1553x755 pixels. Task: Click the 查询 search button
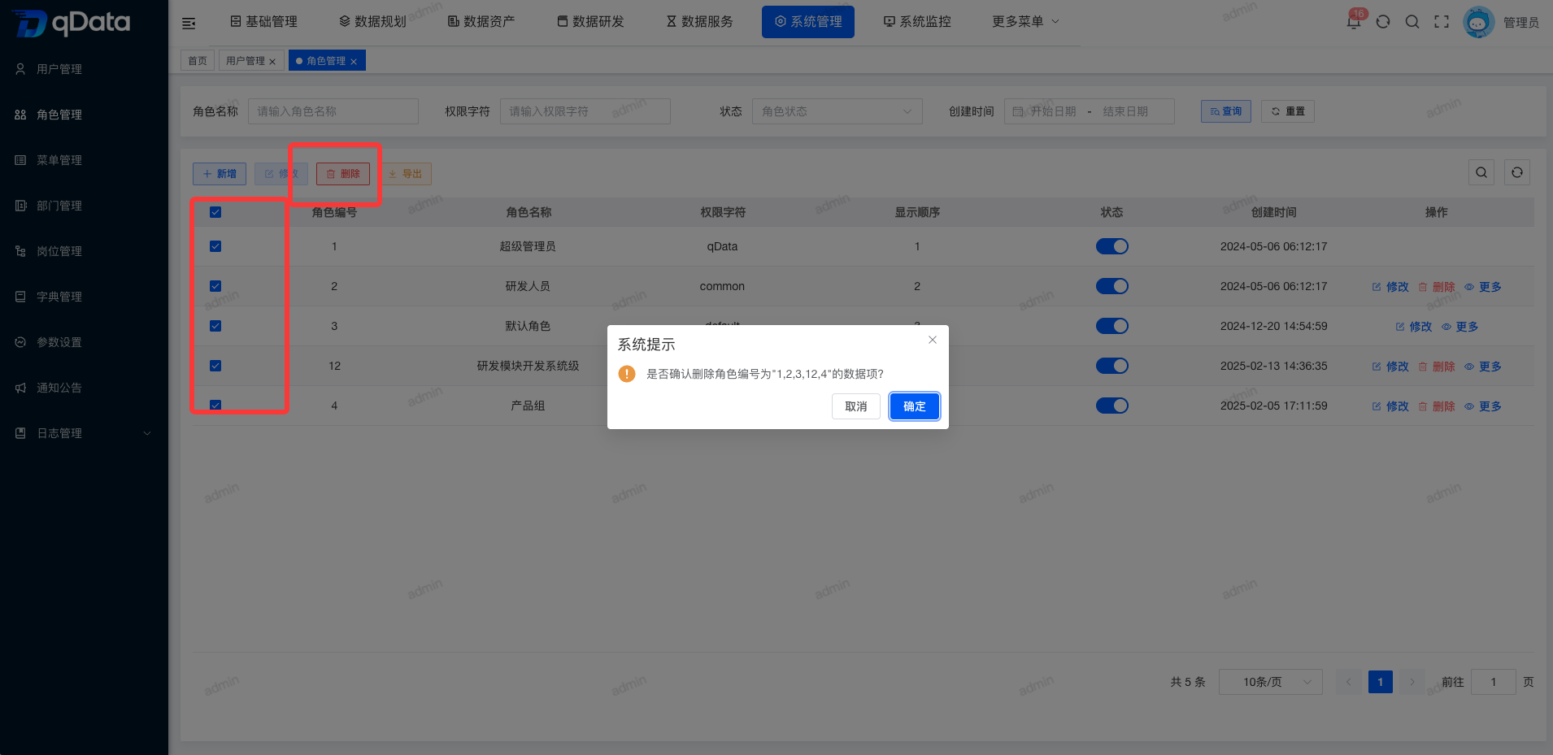click(x=1226, y=111)
